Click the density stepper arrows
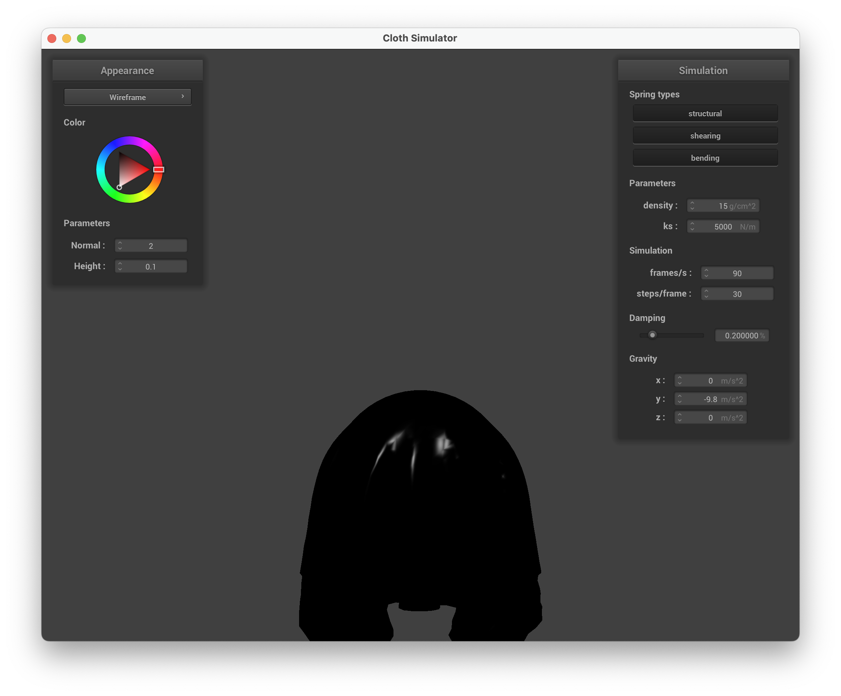 692,205
